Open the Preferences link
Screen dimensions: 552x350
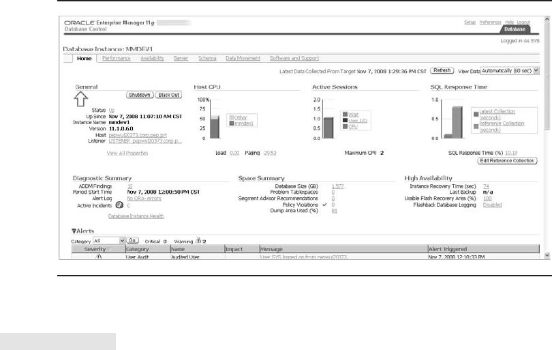tap(491, 23)
